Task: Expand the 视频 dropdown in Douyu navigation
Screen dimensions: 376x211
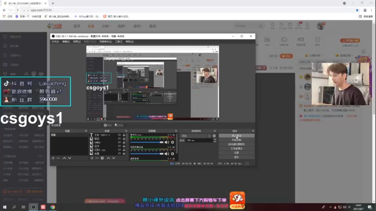Action: click(122, 26)
